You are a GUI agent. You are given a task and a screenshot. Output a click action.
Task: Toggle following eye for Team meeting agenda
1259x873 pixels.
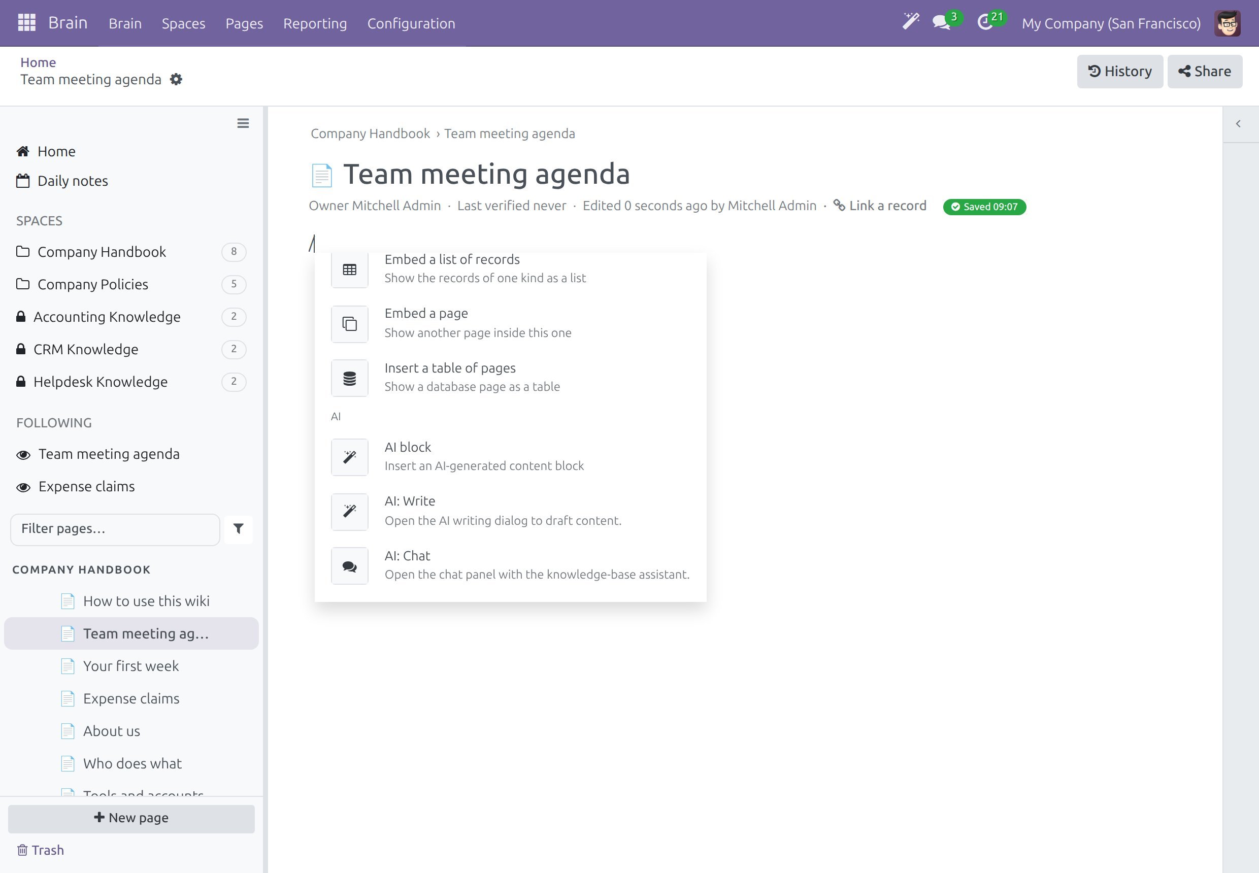point(23,455)
